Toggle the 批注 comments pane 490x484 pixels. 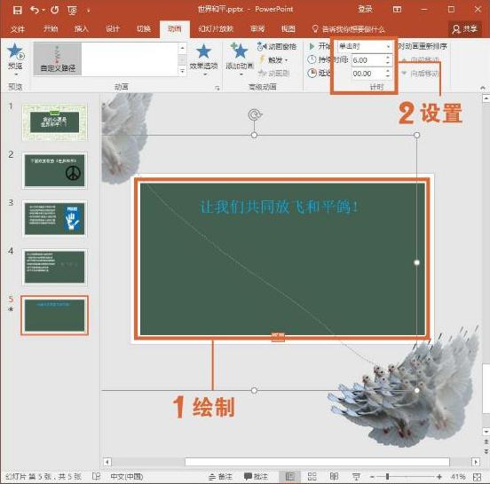click(x=256, y=477)
